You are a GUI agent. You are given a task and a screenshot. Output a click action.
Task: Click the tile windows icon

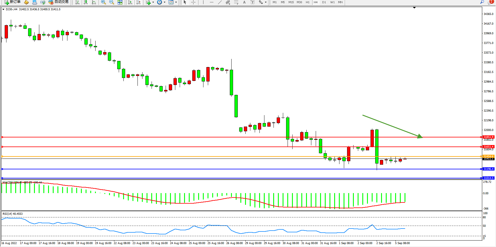[x=120, y=2]
